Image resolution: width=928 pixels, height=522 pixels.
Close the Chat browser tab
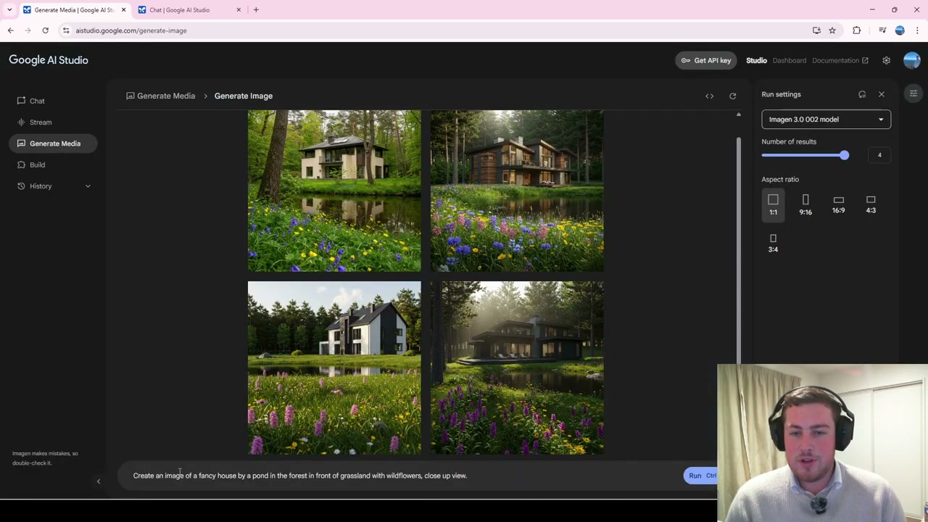tap(239, 10)
